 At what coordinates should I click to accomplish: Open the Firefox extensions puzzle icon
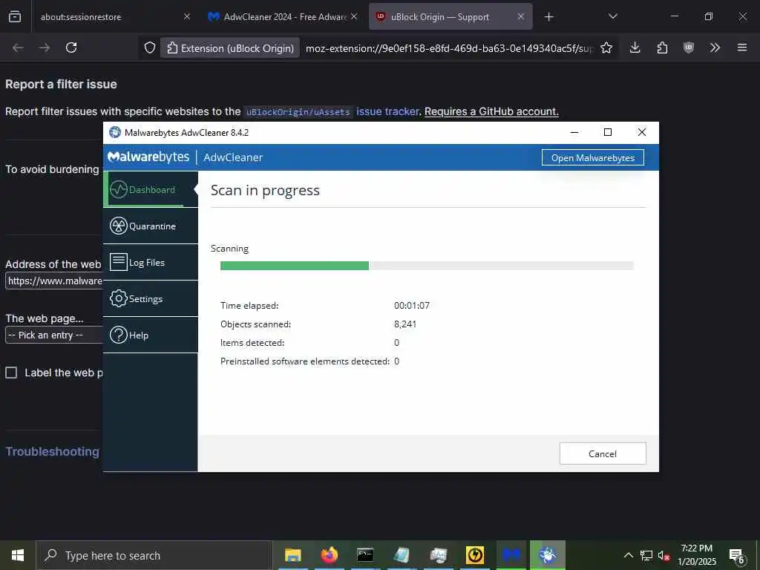click(662, 47)
